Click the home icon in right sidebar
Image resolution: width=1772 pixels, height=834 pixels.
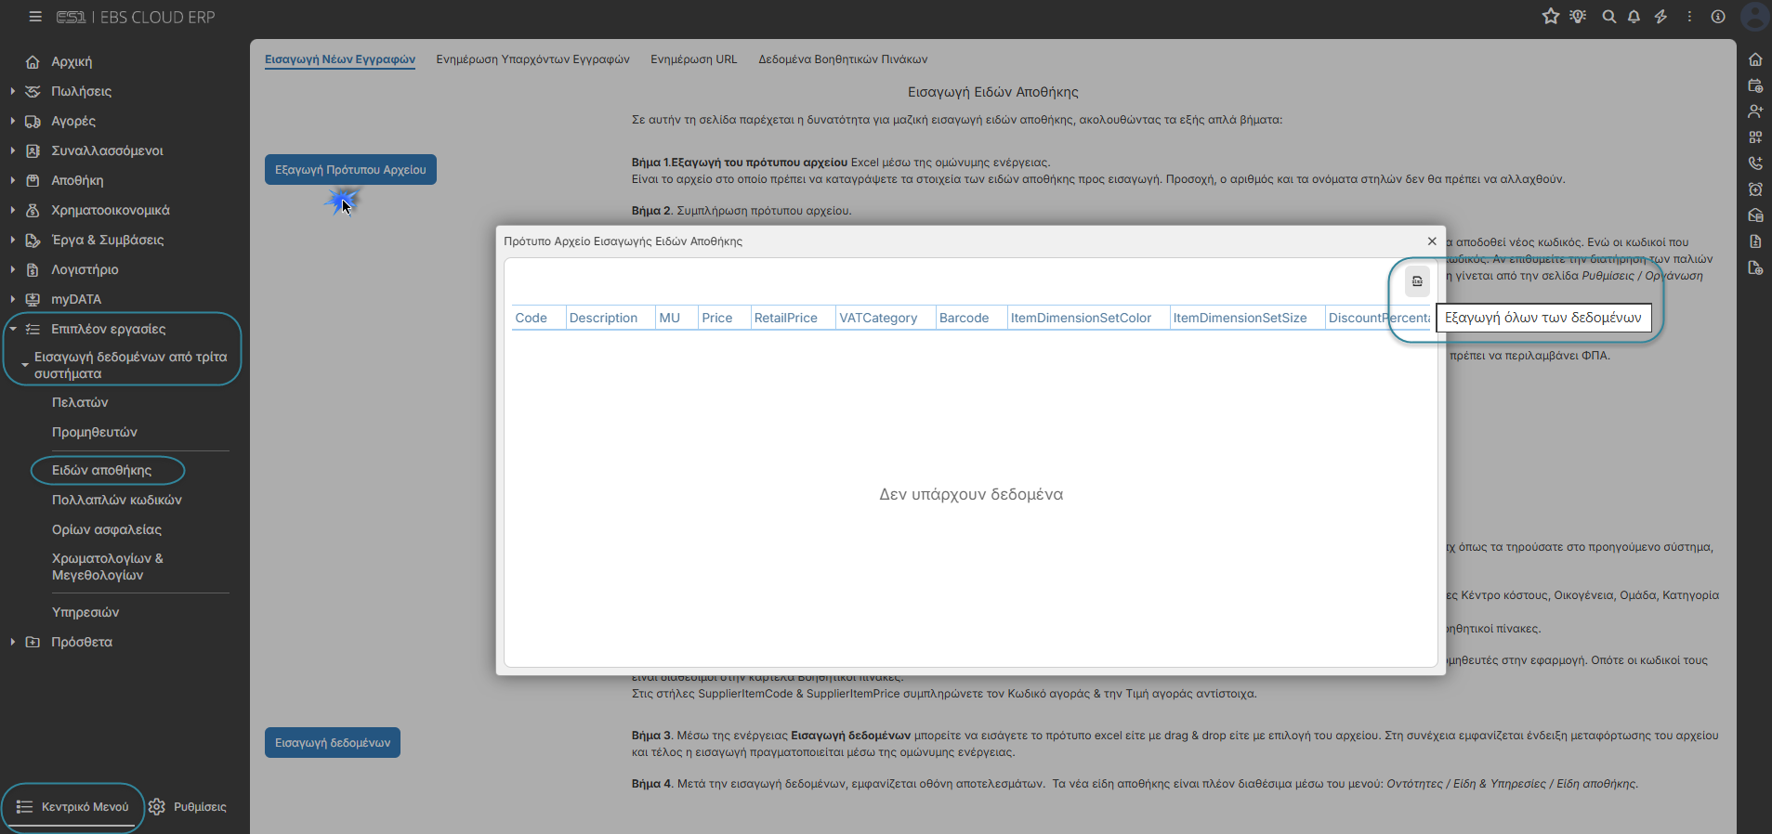[1755, 59]
